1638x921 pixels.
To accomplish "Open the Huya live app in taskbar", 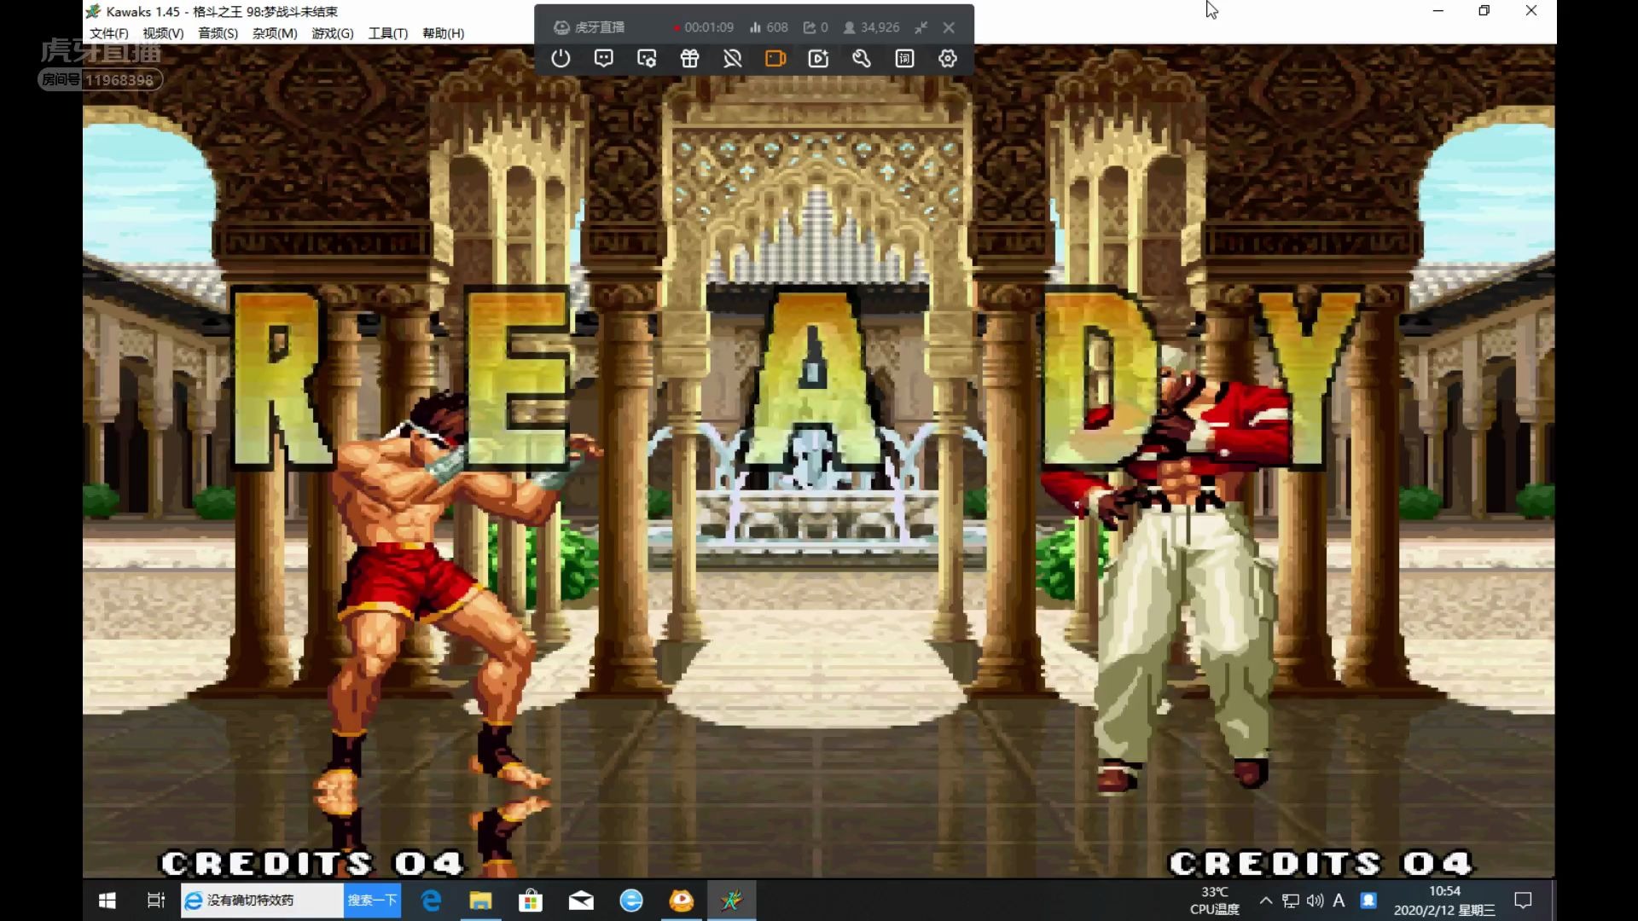I will tap(682, 901).
